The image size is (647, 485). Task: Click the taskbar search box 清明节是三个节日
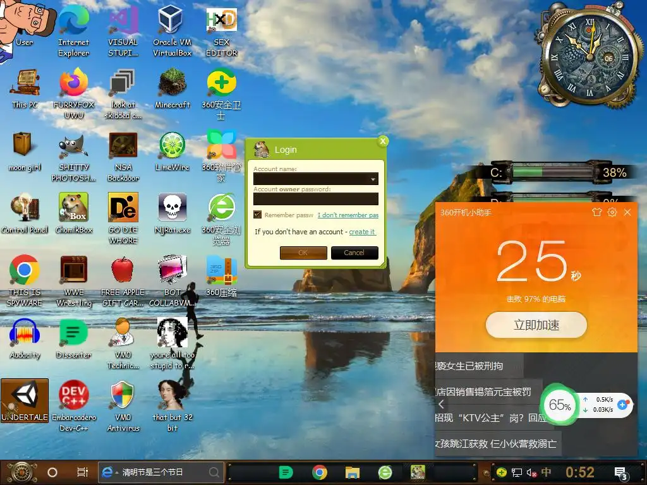161,472
